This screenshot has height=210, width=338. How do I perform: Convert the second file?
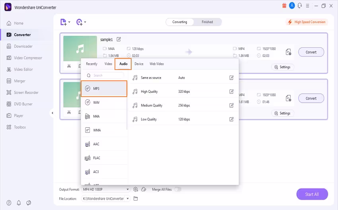click(311, 98)
